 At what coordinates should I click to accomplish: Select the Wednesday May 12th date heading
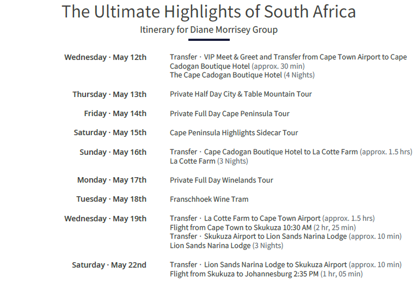105,57
